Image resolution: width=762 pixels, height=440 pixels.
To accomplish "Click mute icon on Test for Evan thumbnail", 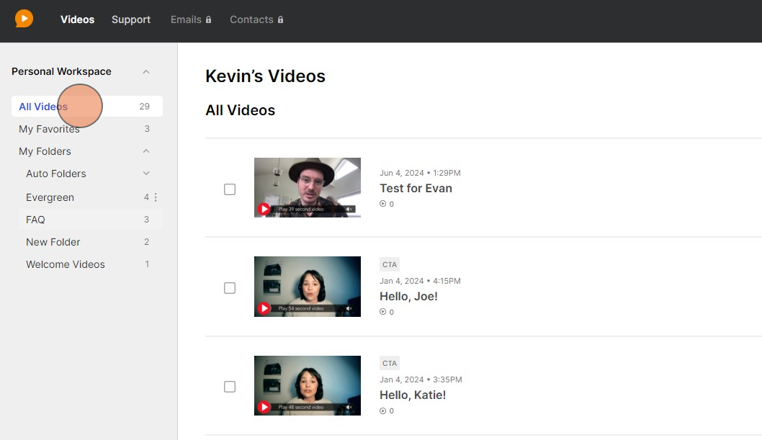I will 349,210.
